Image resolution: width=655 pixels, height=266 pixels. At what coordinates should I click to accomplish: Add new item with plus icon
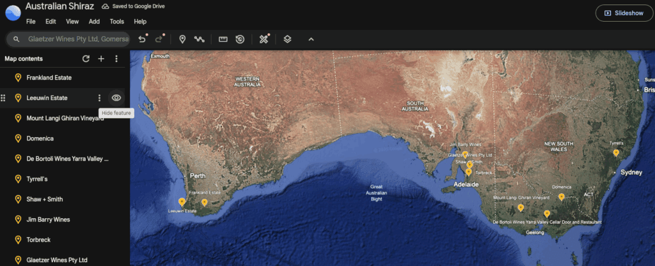[x=101, y=59]
